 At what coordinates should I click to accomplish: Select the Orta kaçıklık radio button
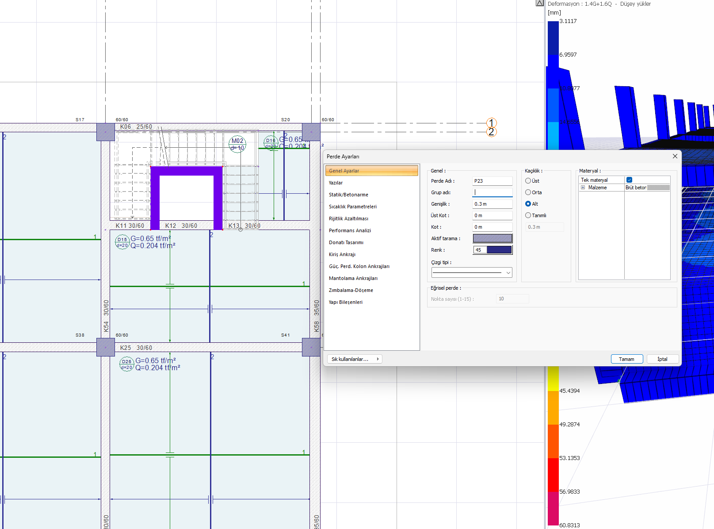click(528, 192)
